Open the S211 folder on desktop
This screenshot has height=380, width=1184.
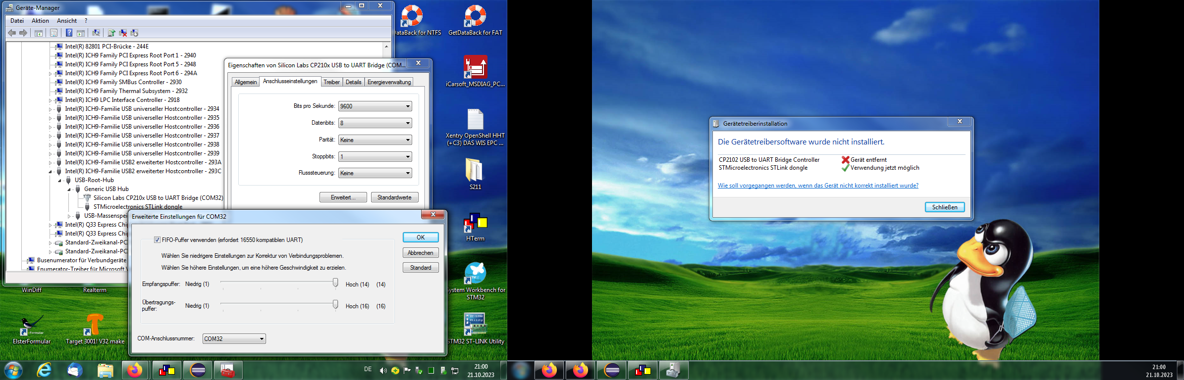point(475,174)
